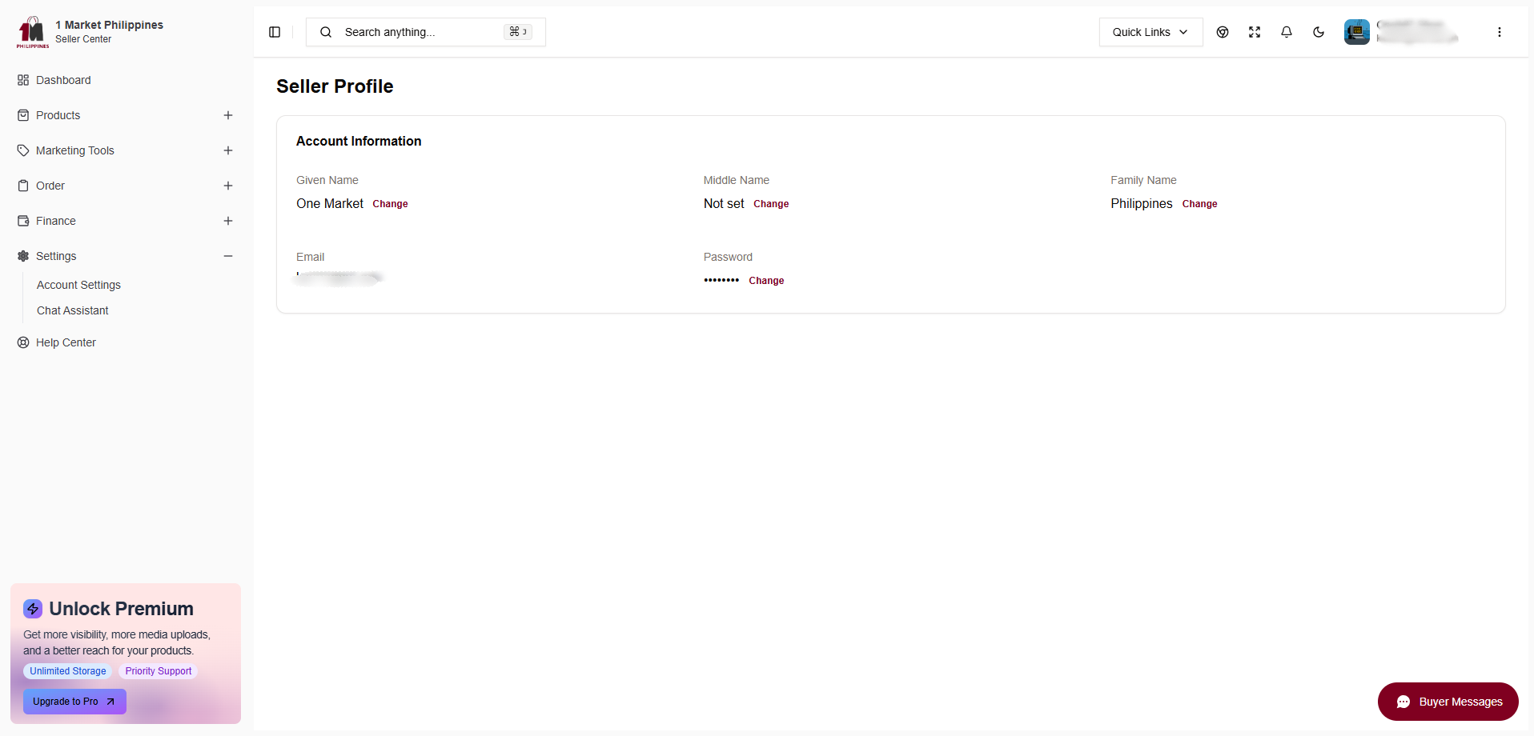Expand Marketing Tools with the plus icon
The width and height of the screenshot is (1534, 736).
tap(228, 150)
